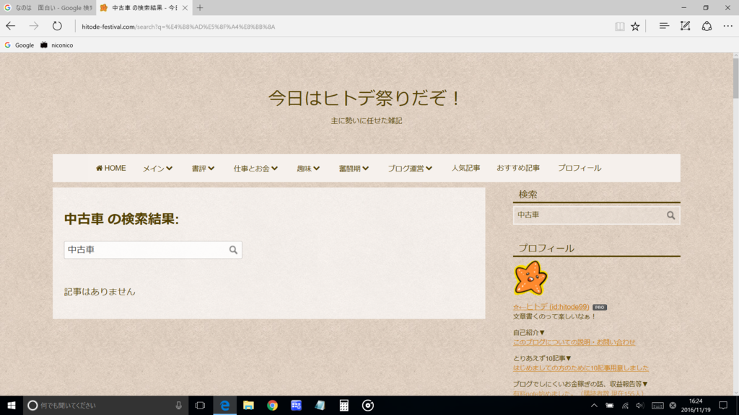Open Calculator from taskbar

344,405
